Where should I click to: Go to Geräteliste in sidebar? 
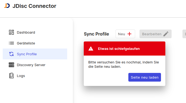[35, 43]
